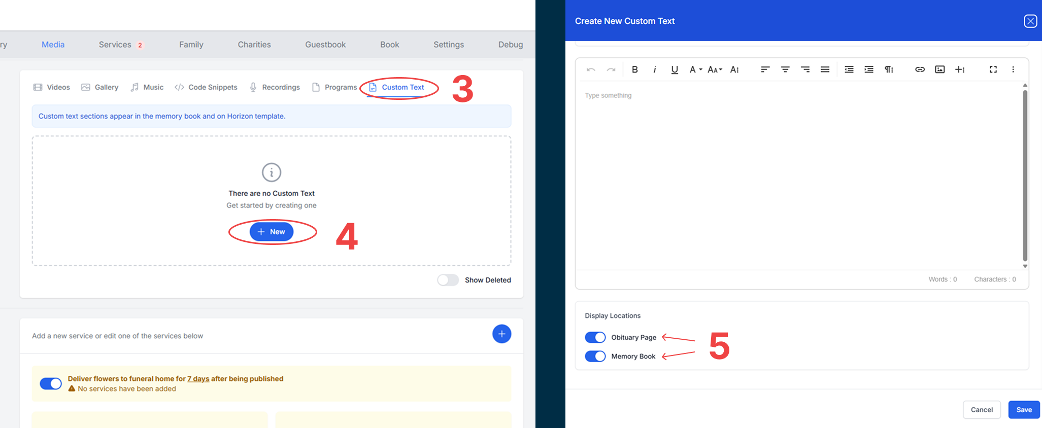Viewport: 1042px width, 428px height.
Task: Create a New custom text
Action: pyautogui.click(x=272, y=232)
